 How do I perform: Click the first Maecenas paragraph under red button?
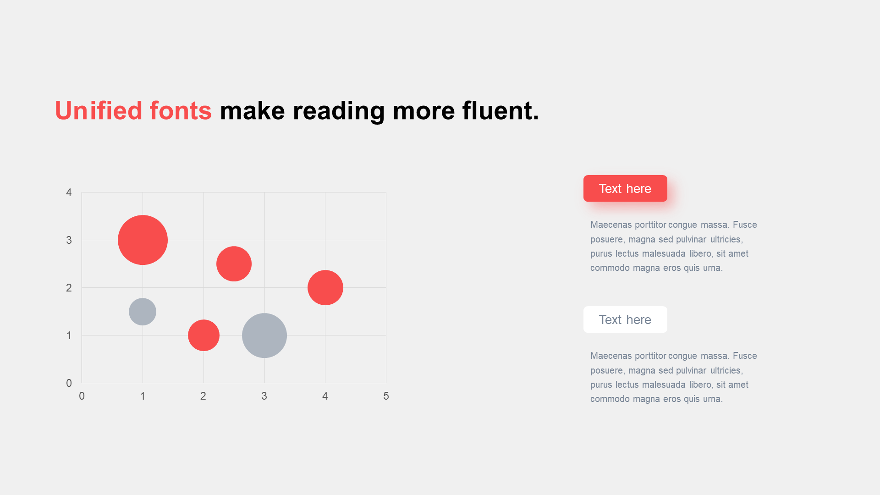[x=674, y=246]
